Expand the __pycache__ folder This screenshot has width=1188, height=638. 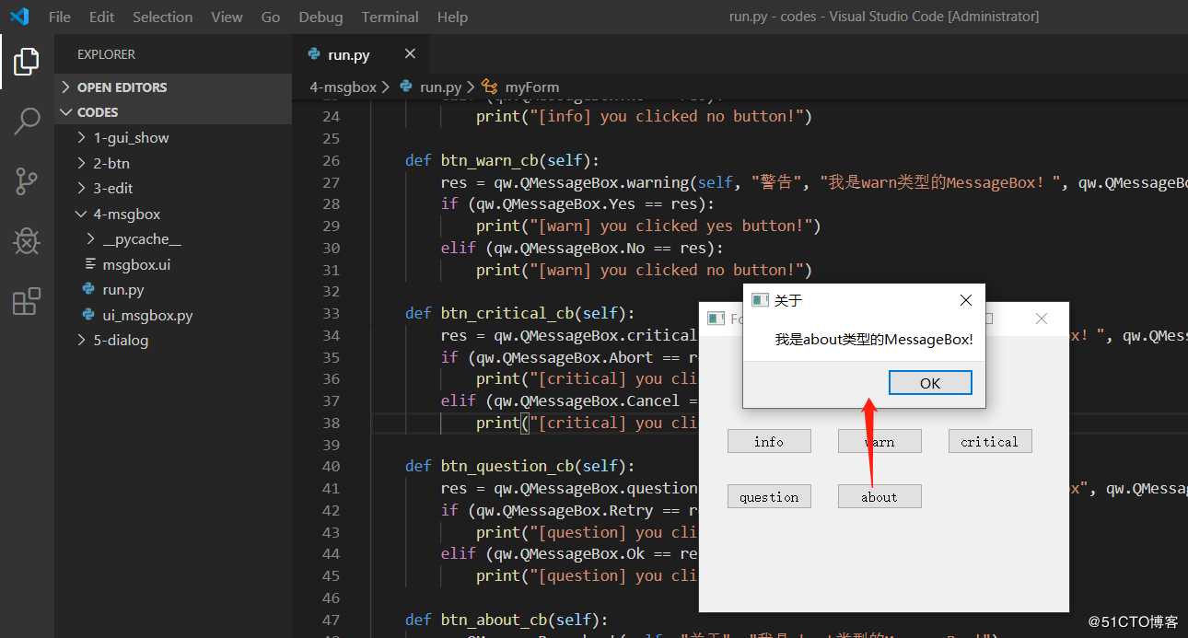click(173, 238)
